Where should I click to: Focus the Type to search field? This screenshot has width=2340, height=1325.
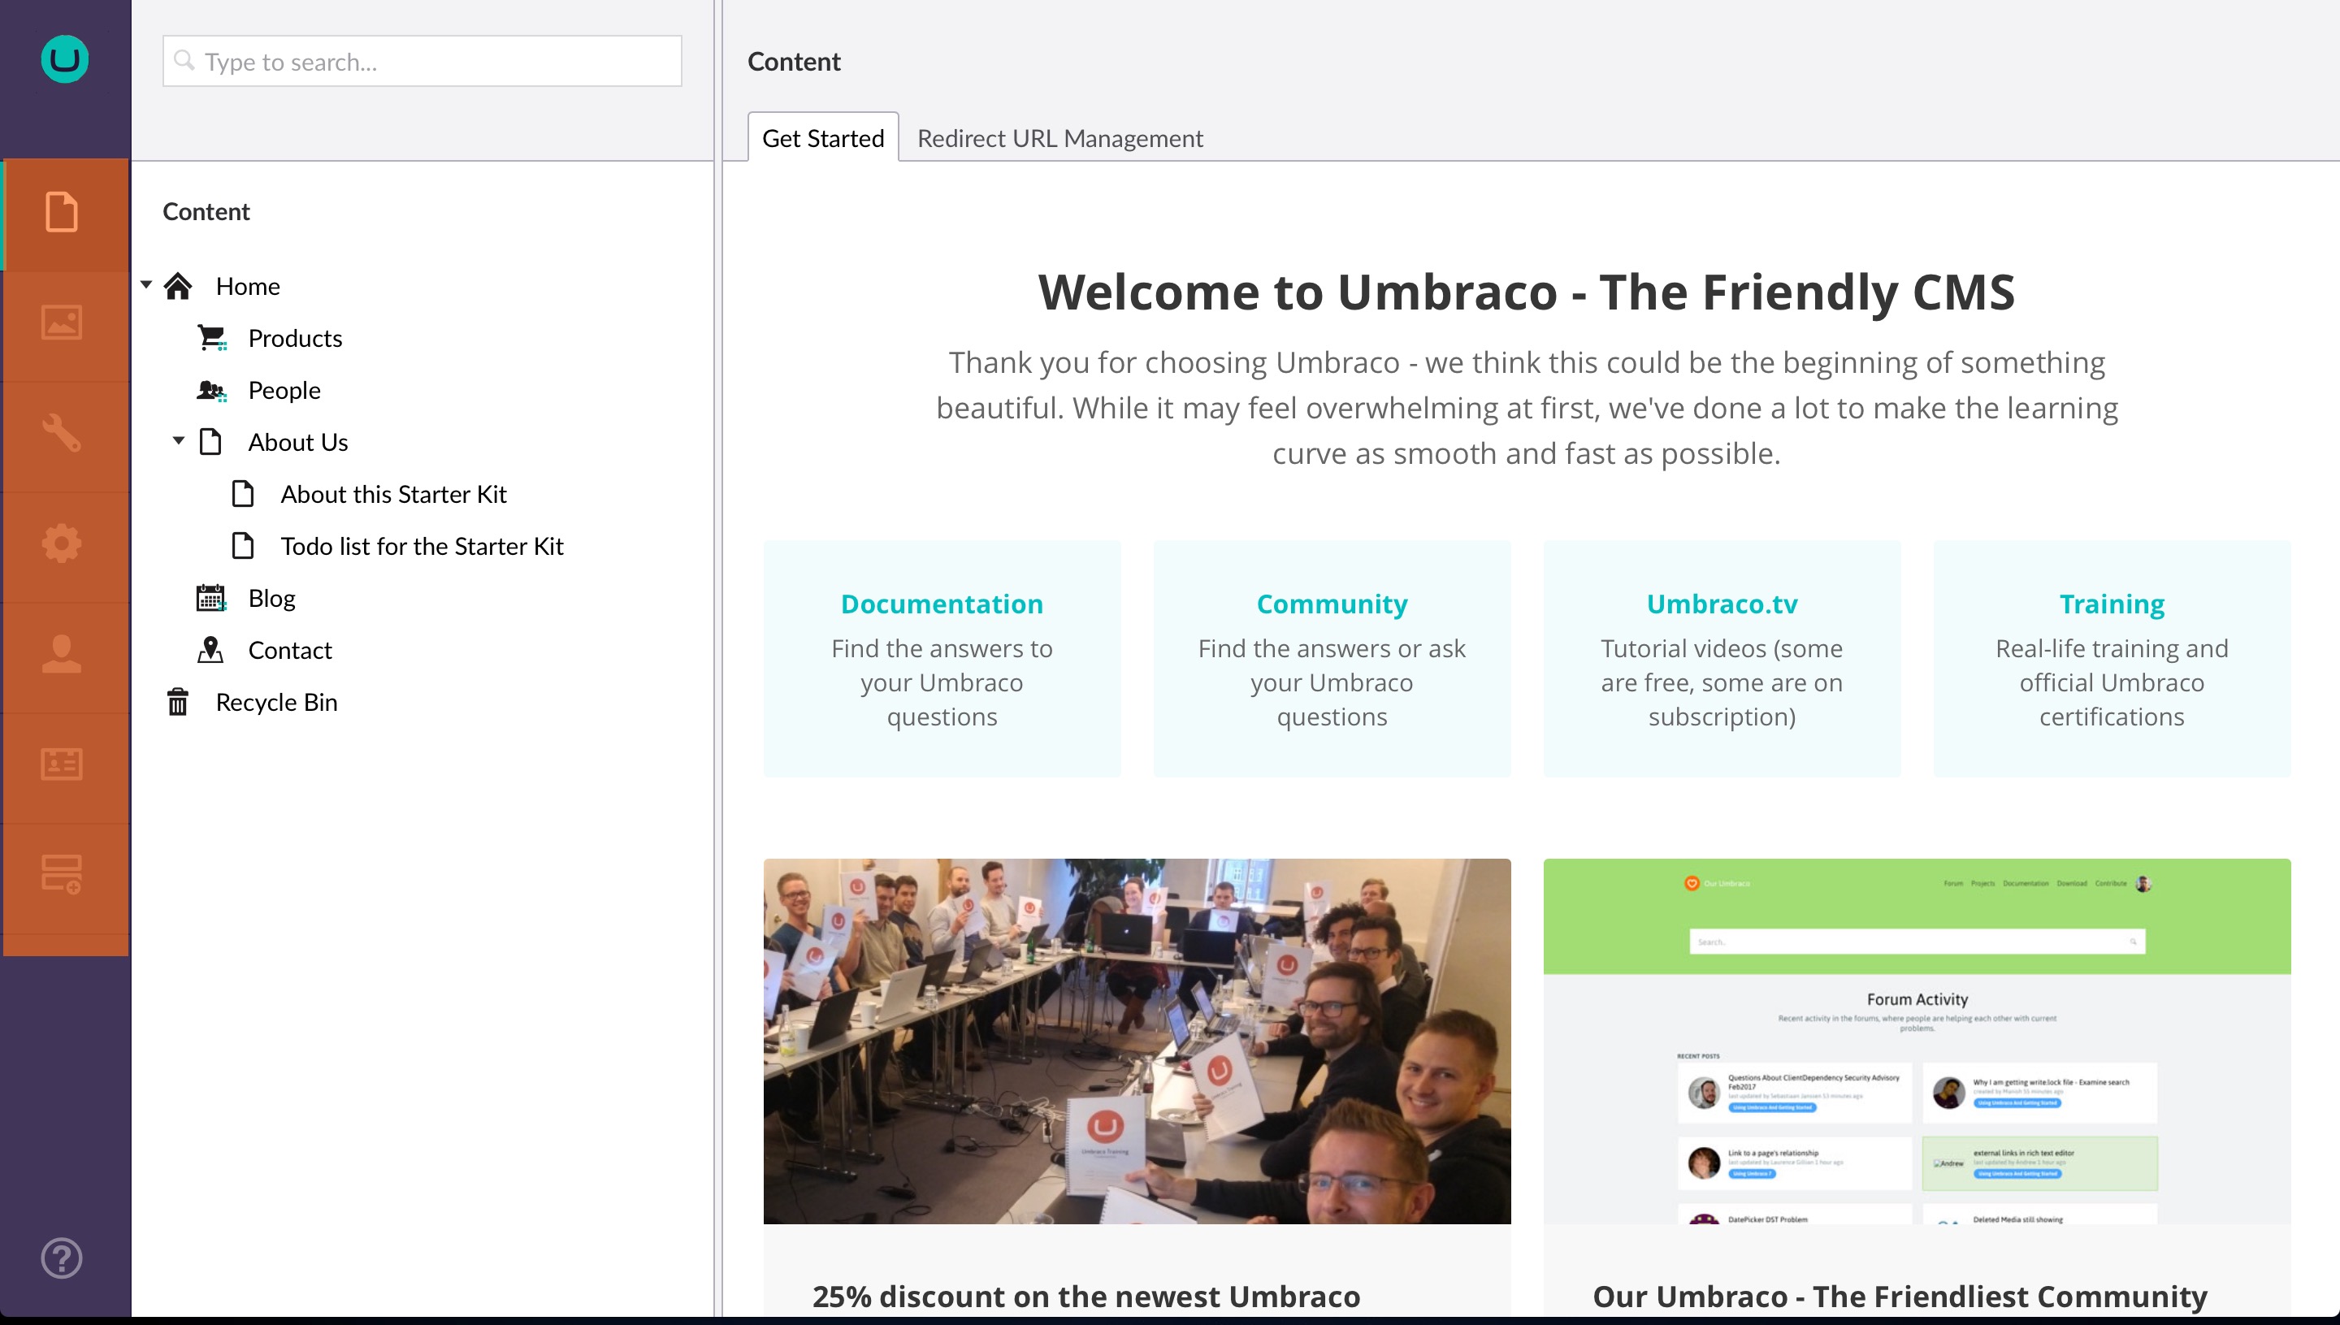click(x=422, y=61)
